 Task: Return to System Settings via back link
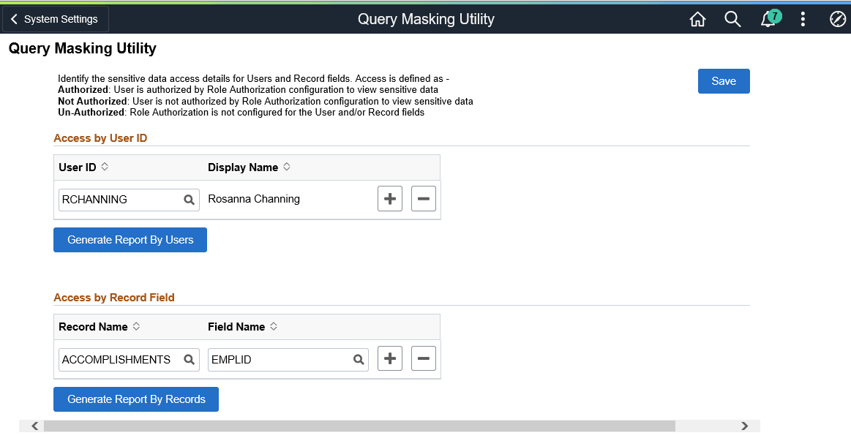click(55, 20)
